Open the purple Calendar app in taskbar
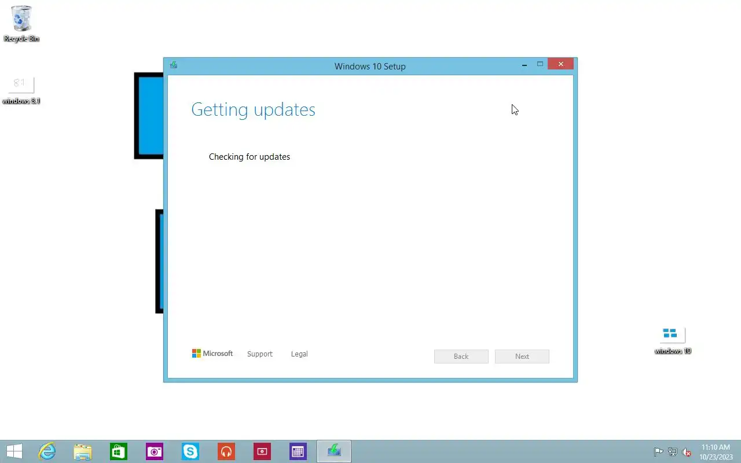 point(298,451)
